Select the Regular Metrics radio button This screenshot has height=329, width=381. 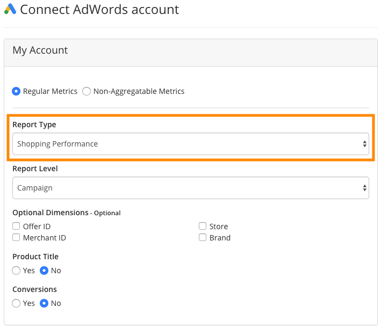(16, 91)
